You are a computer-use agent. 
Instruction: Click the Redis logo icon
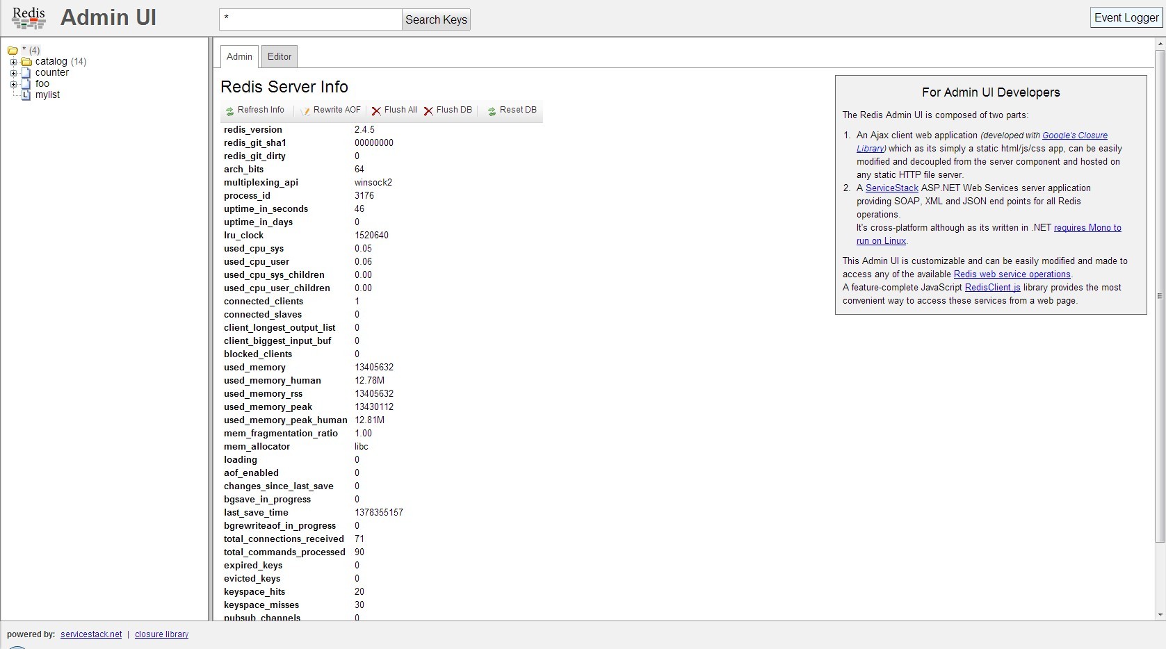click(29, 18)
